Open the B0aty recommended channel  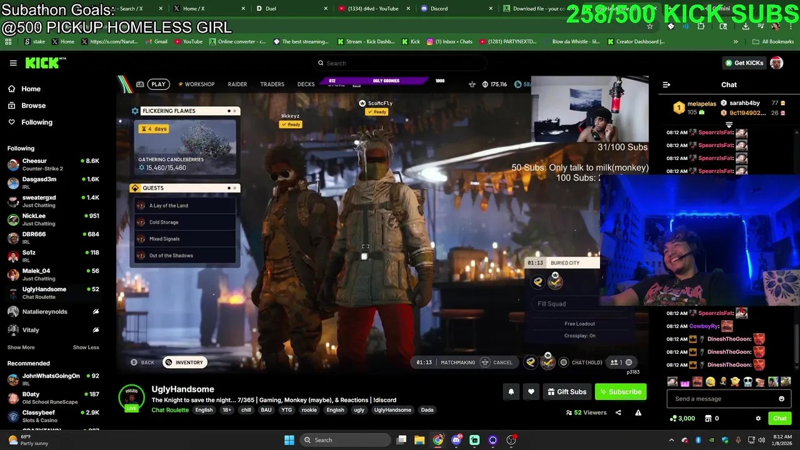(x=53, y=398)
